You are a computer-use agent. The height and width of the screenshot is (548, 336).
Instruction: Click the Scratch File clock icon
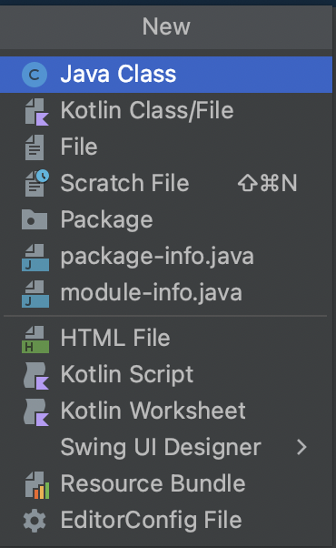point(36,183)
